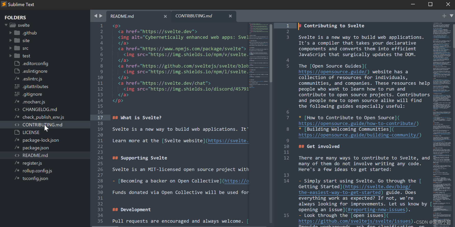This screenshot has height=227, width=455.
Task: Click the svelte root folder icon
Action: [x=13, y=25]
